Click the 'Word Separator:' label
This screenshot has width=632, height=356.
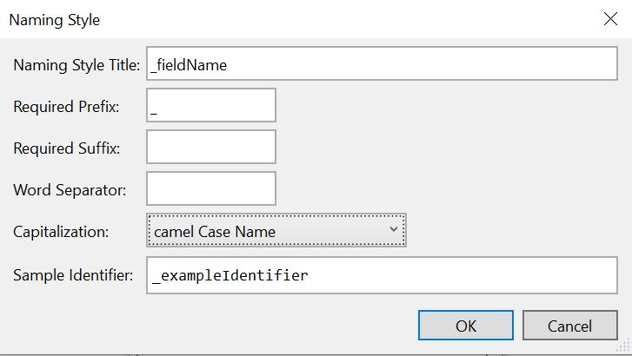coord(70,189)
